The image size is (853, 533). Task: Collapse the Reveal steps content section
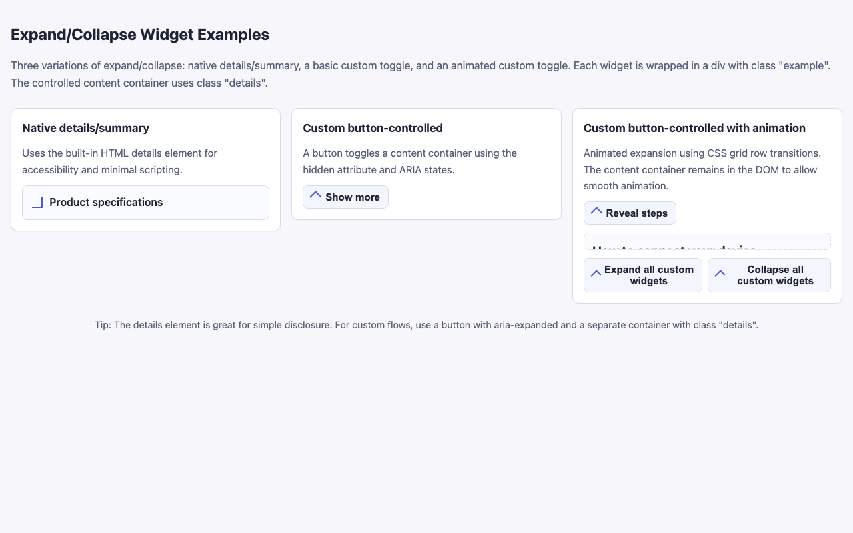[x=630, y=213]
